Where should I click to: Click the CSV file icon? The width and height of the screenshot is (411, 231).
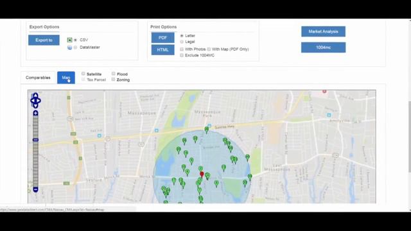(69, 40)
